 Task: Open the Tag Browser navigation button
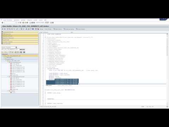[x=20, y=40]
